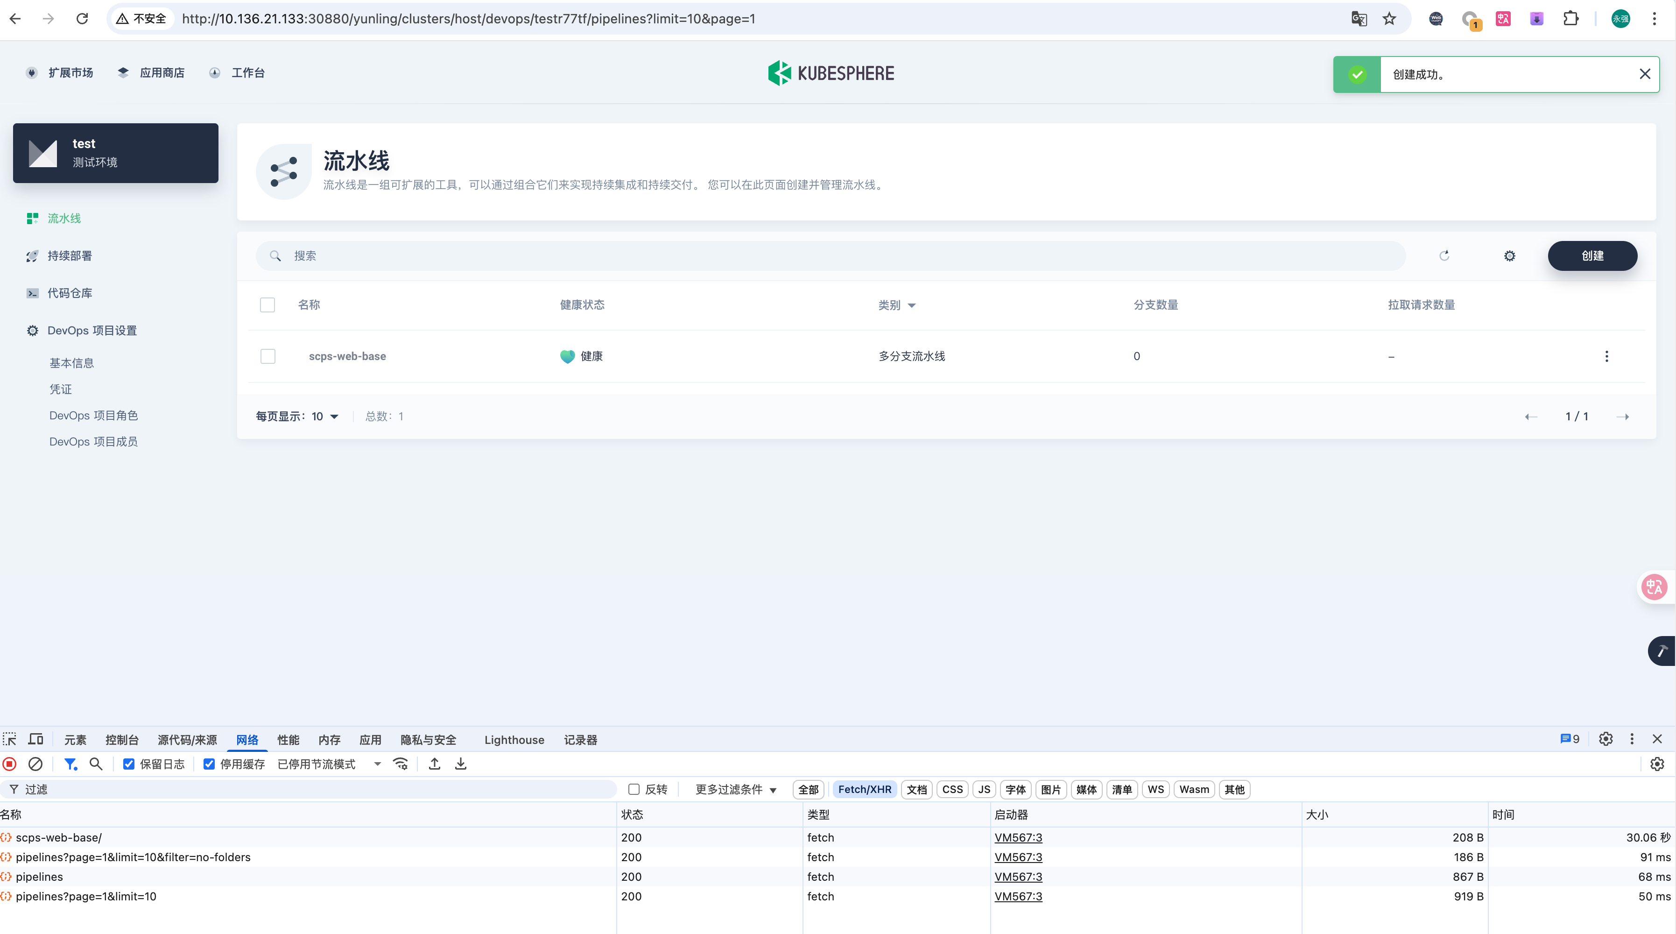Screen dimensions: 1676x934
Task: Go to next page arrow in pagination
Action: [1622, 417]
